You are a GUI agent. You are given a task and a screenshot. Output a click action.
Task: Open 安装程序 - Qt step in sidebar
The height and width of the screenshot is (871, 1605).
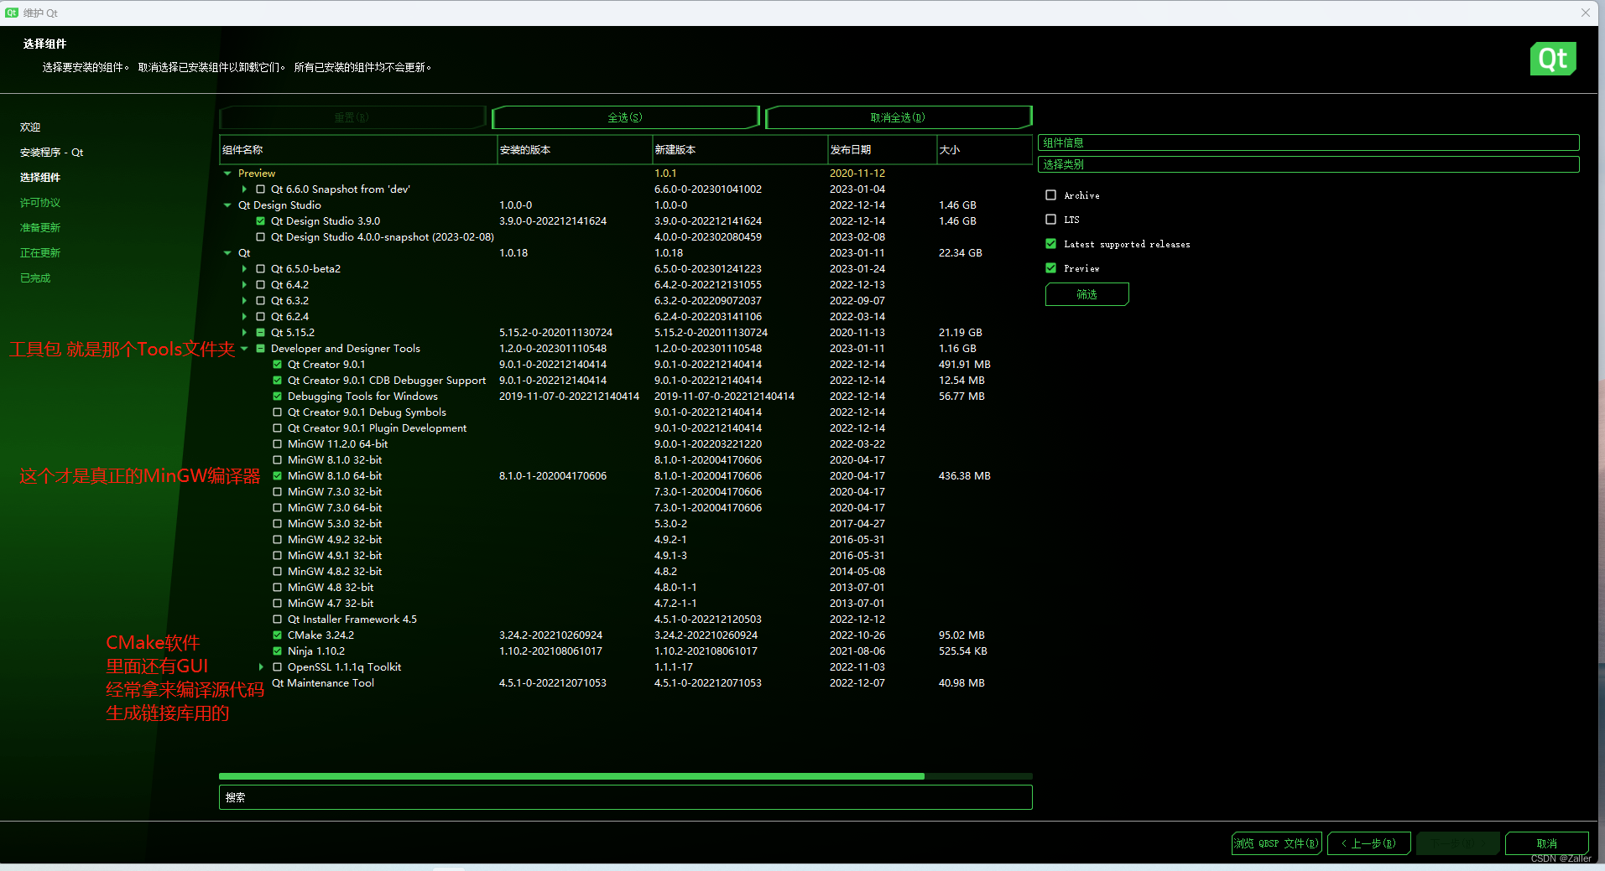51,153
